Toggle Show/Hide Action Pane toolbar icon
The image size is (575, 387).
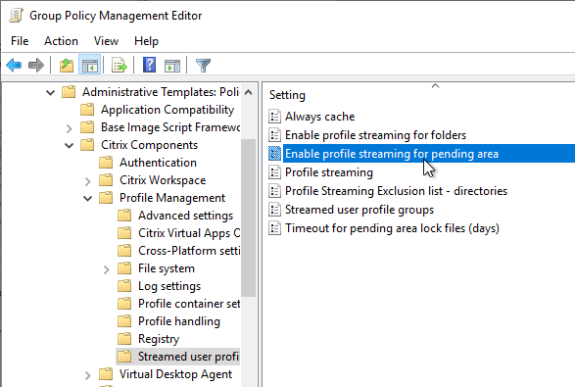pos(172,66)
